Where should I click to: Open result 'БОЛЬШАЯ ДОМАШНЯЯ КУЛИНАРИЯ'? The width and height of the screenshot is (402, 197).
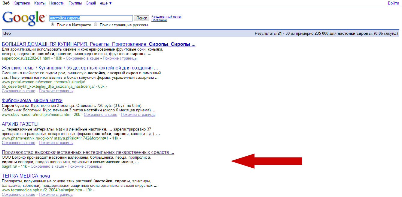(99, 44)
